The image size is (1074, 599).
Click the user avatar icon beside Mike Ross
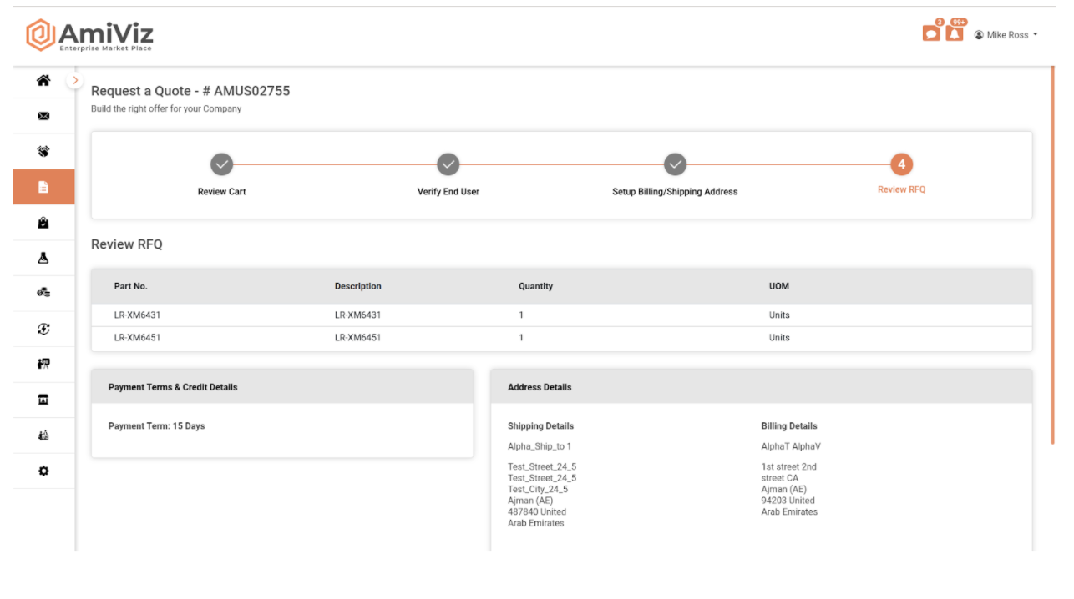979,35
